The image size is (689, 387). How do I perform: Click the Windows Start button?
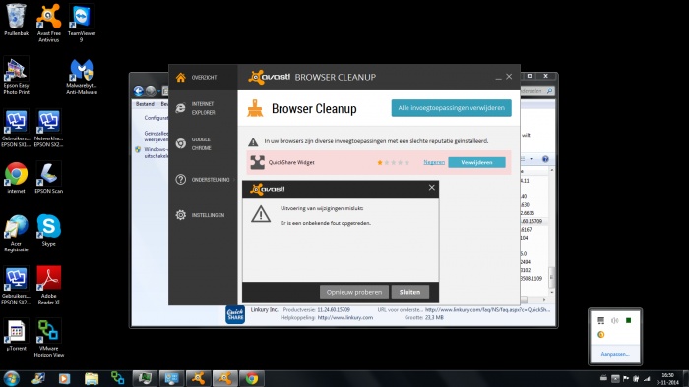(11, 378)
